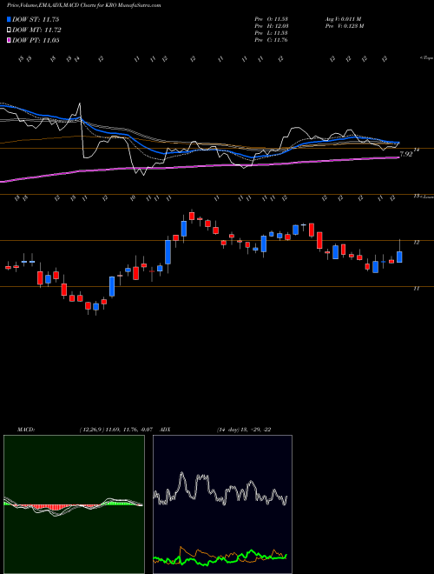The height and width of the screenshot is (574, 434).
Task: Click the 'Pre L: 11.53' value
Action: point(272,33)
